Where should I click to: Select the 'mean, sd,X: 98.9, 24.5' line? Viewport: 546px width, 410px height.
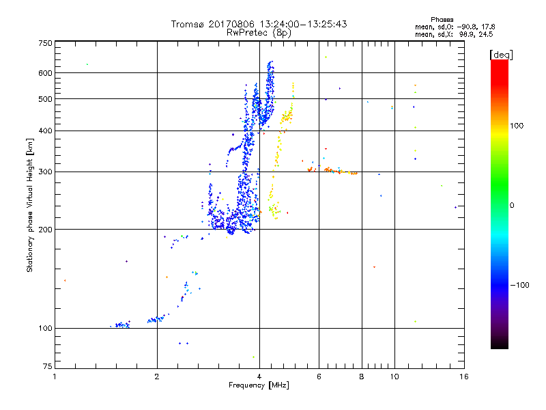[x=454, y=34]
